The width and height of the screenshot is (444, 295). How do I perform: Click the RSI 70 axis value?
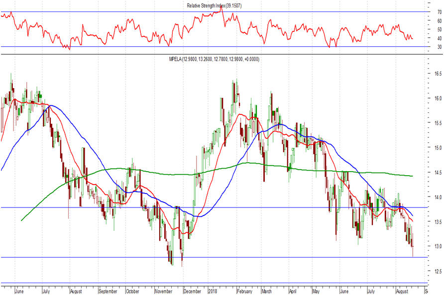click(440, 12)
